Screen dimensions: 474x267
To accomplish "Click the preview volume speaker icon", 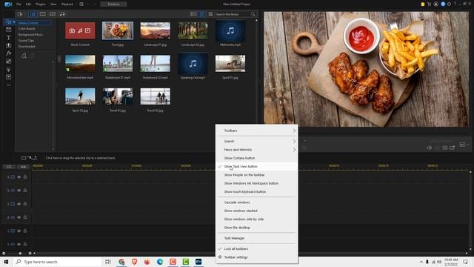I will [430, 148].
